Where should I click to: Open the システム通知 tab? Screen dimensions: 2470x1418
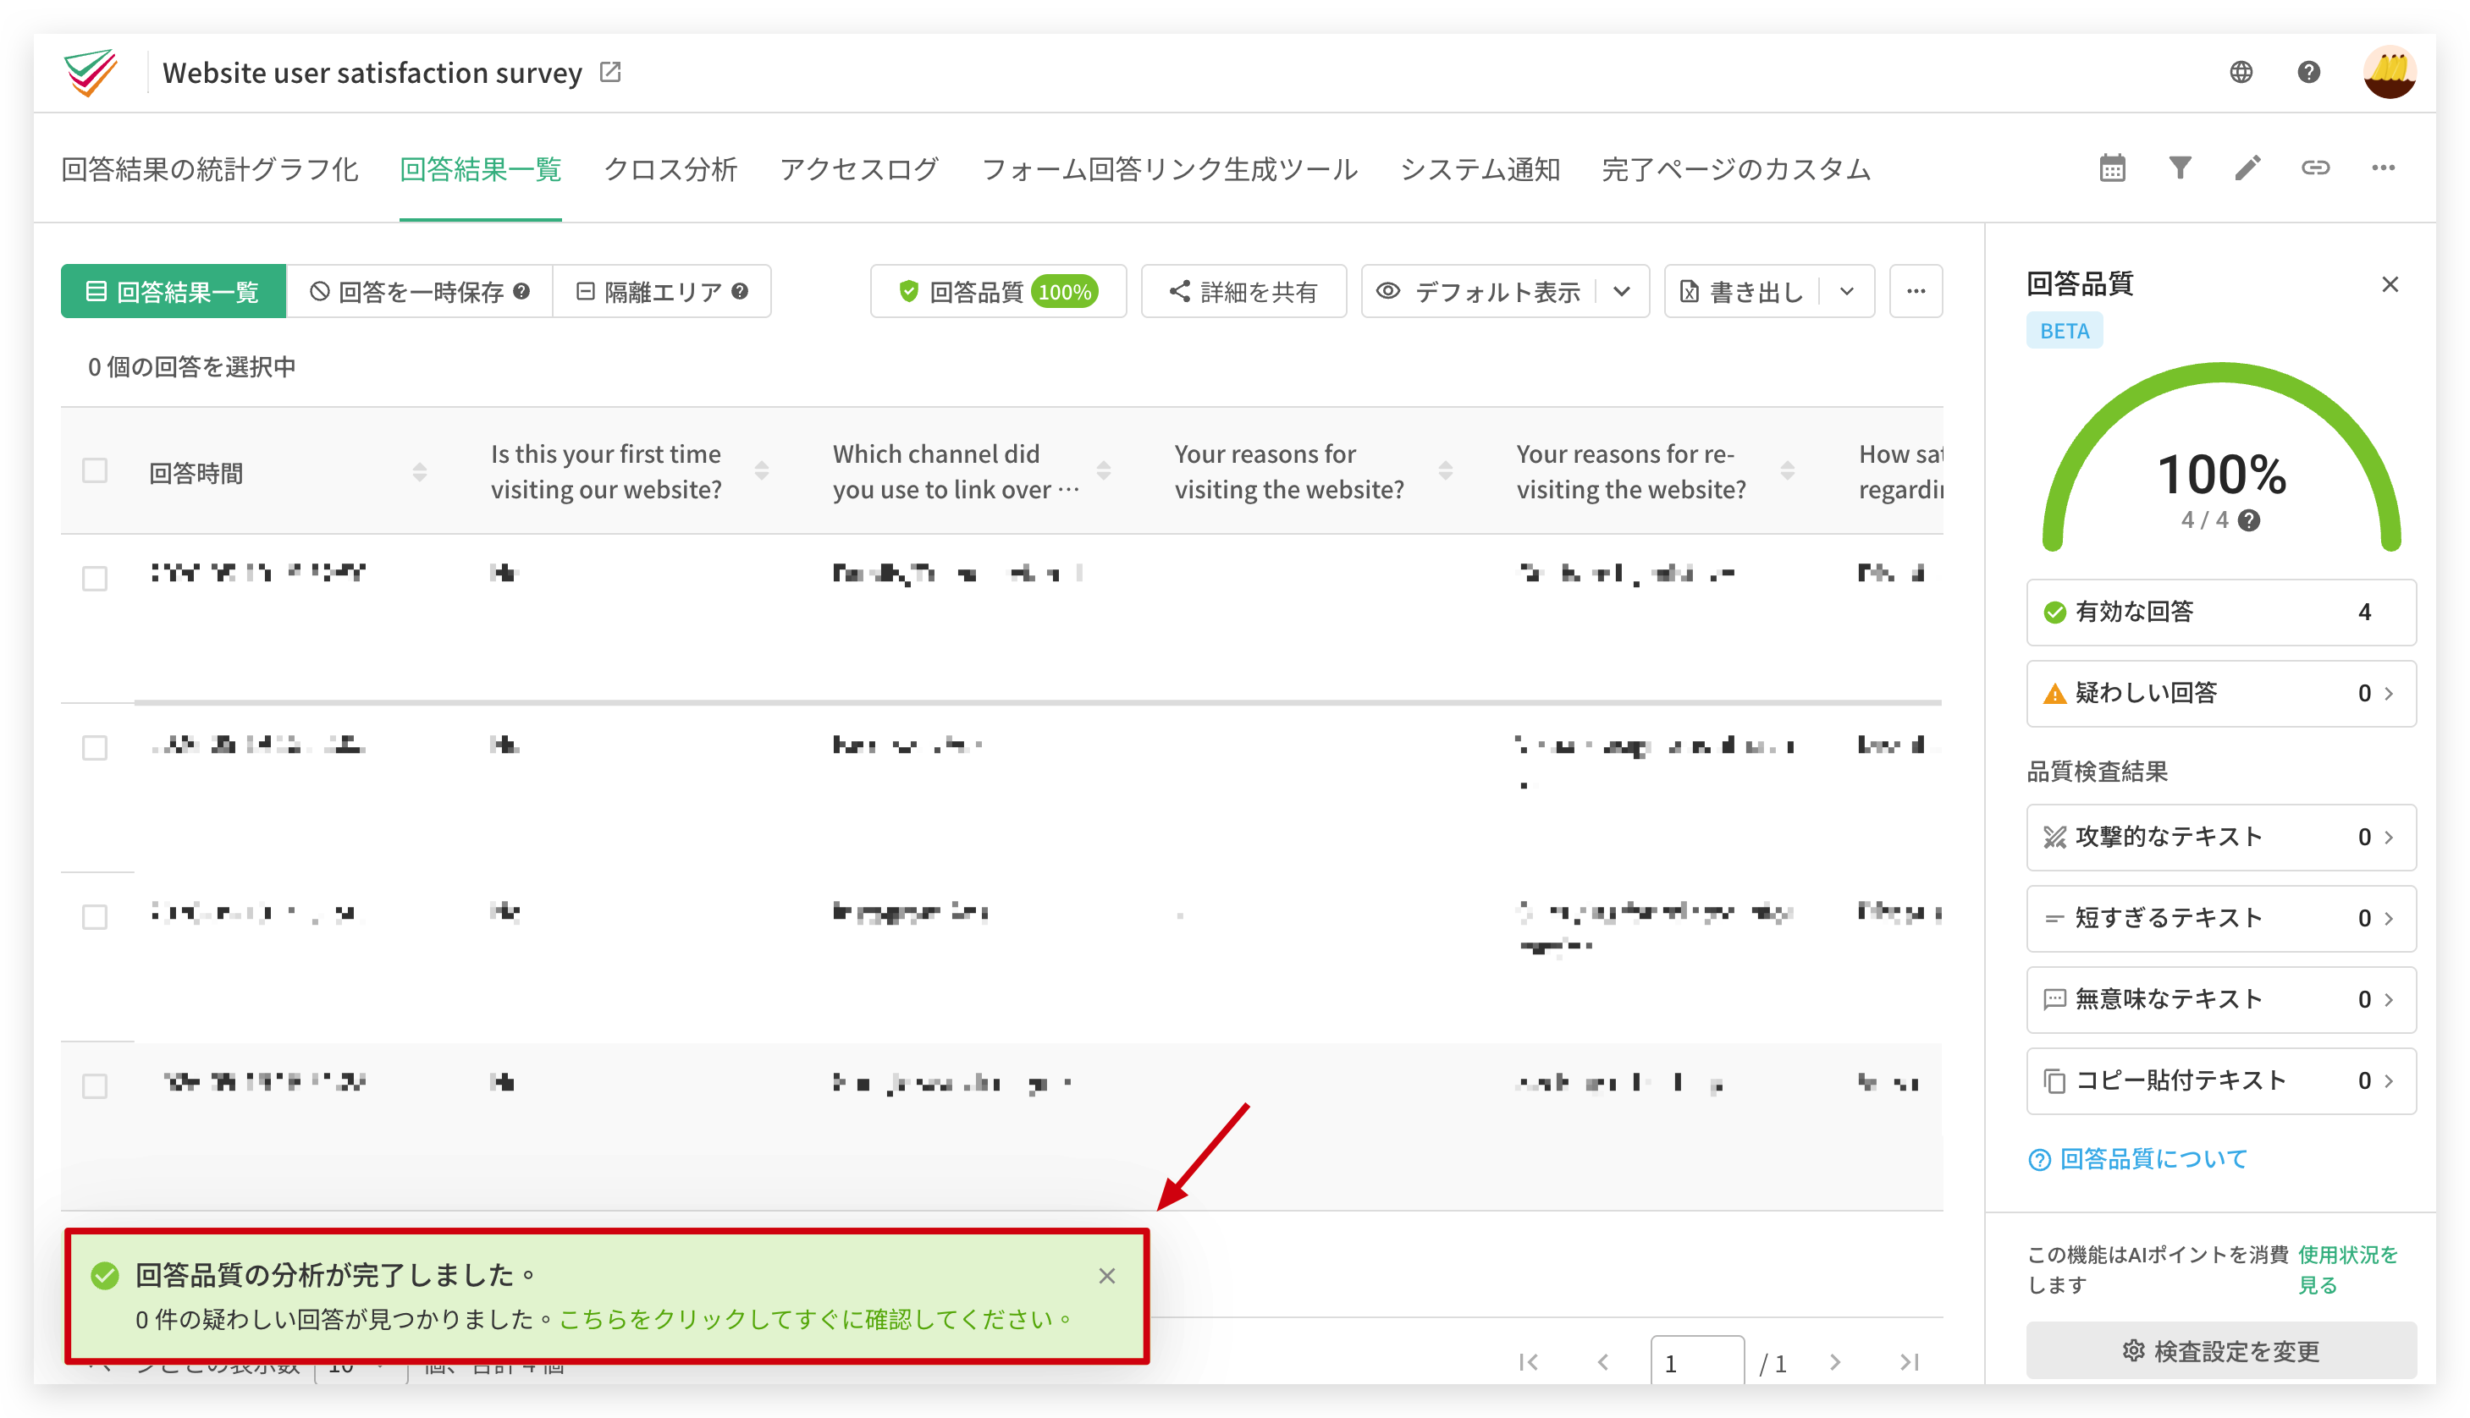click(1480, 169)
